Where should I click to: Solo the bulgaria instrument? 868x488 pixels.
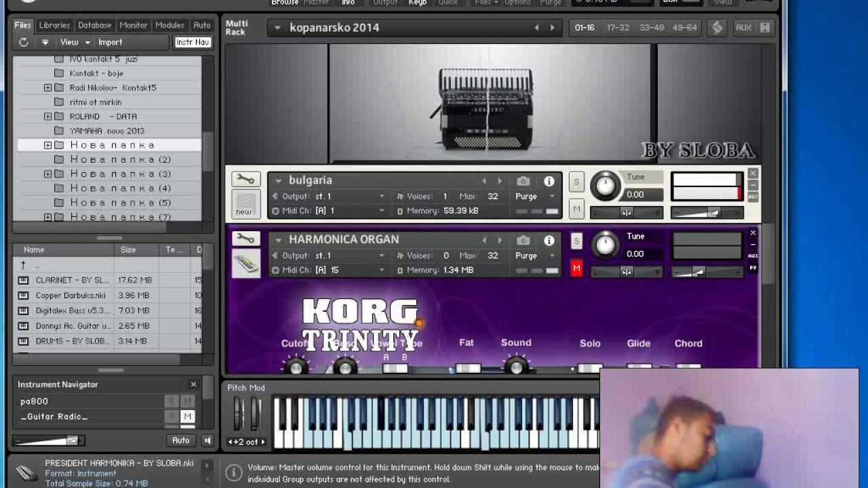point(576,182)
